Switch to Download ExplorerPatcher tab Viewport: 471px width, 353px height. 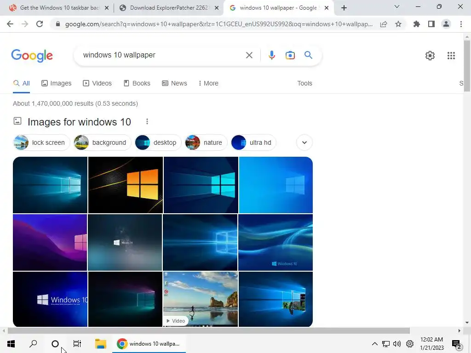pos(168,8)
